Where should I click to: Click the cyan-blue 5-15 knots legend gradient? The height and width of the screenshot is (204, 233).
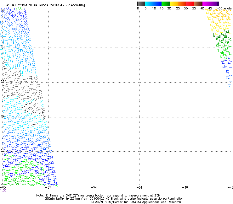[153, 4]
